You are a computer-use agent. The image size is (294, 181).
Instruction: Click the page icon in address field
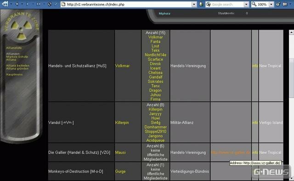click(x=63, y=4)
